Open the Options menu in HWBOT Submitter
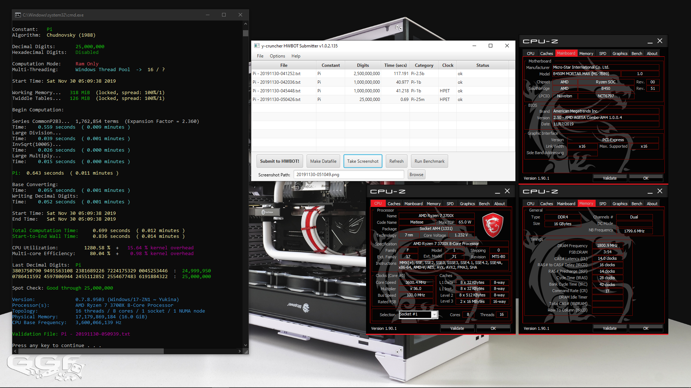Viewport: 691px width, 388px height. point(277,56)
